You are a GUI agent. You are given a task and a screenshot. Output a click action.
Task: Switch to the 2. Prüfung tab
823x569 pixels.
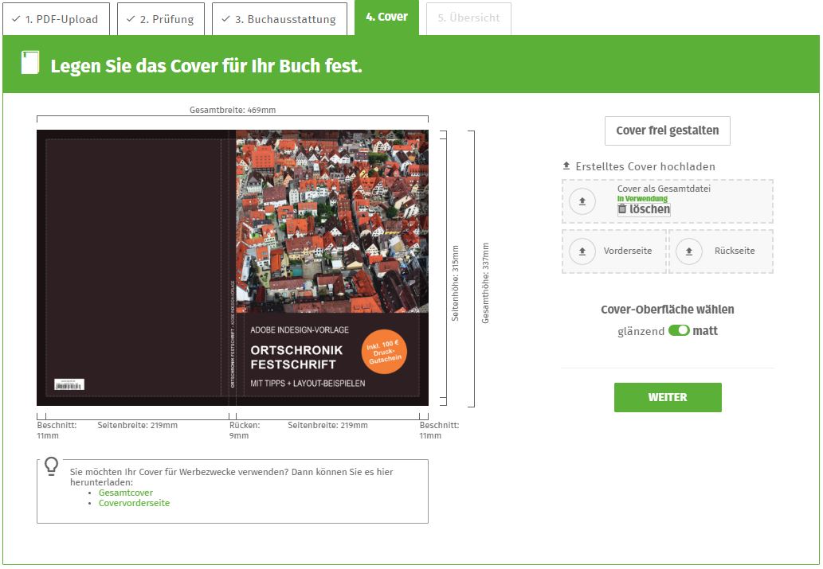161,19
